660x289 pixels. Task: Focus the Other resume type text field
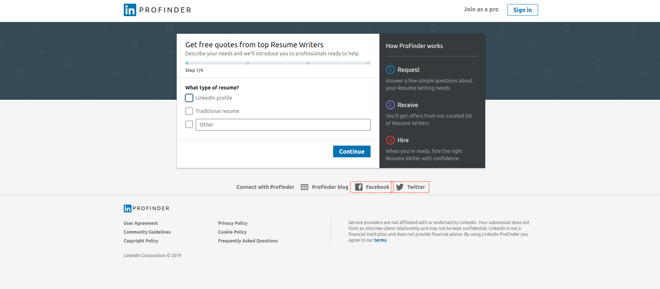(283, 125)
